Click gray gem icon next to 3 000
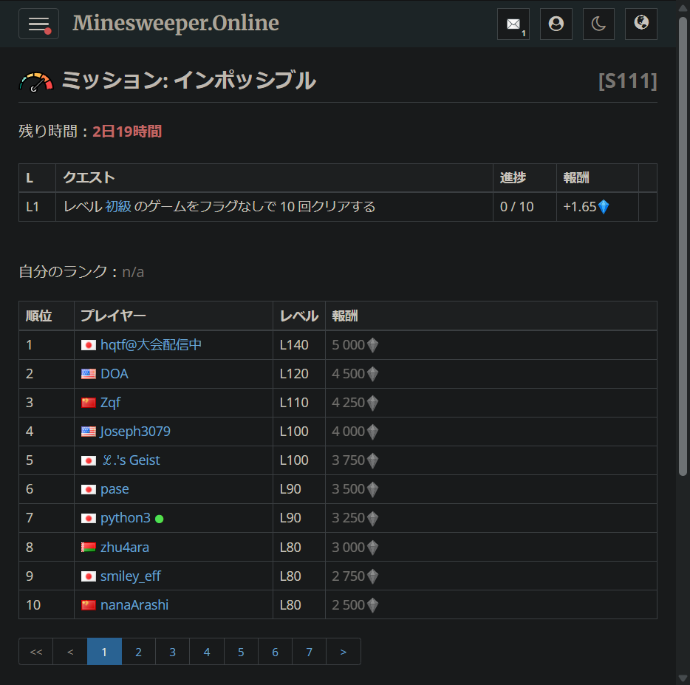This screenshot has height=685, width=690. (373, 548)
